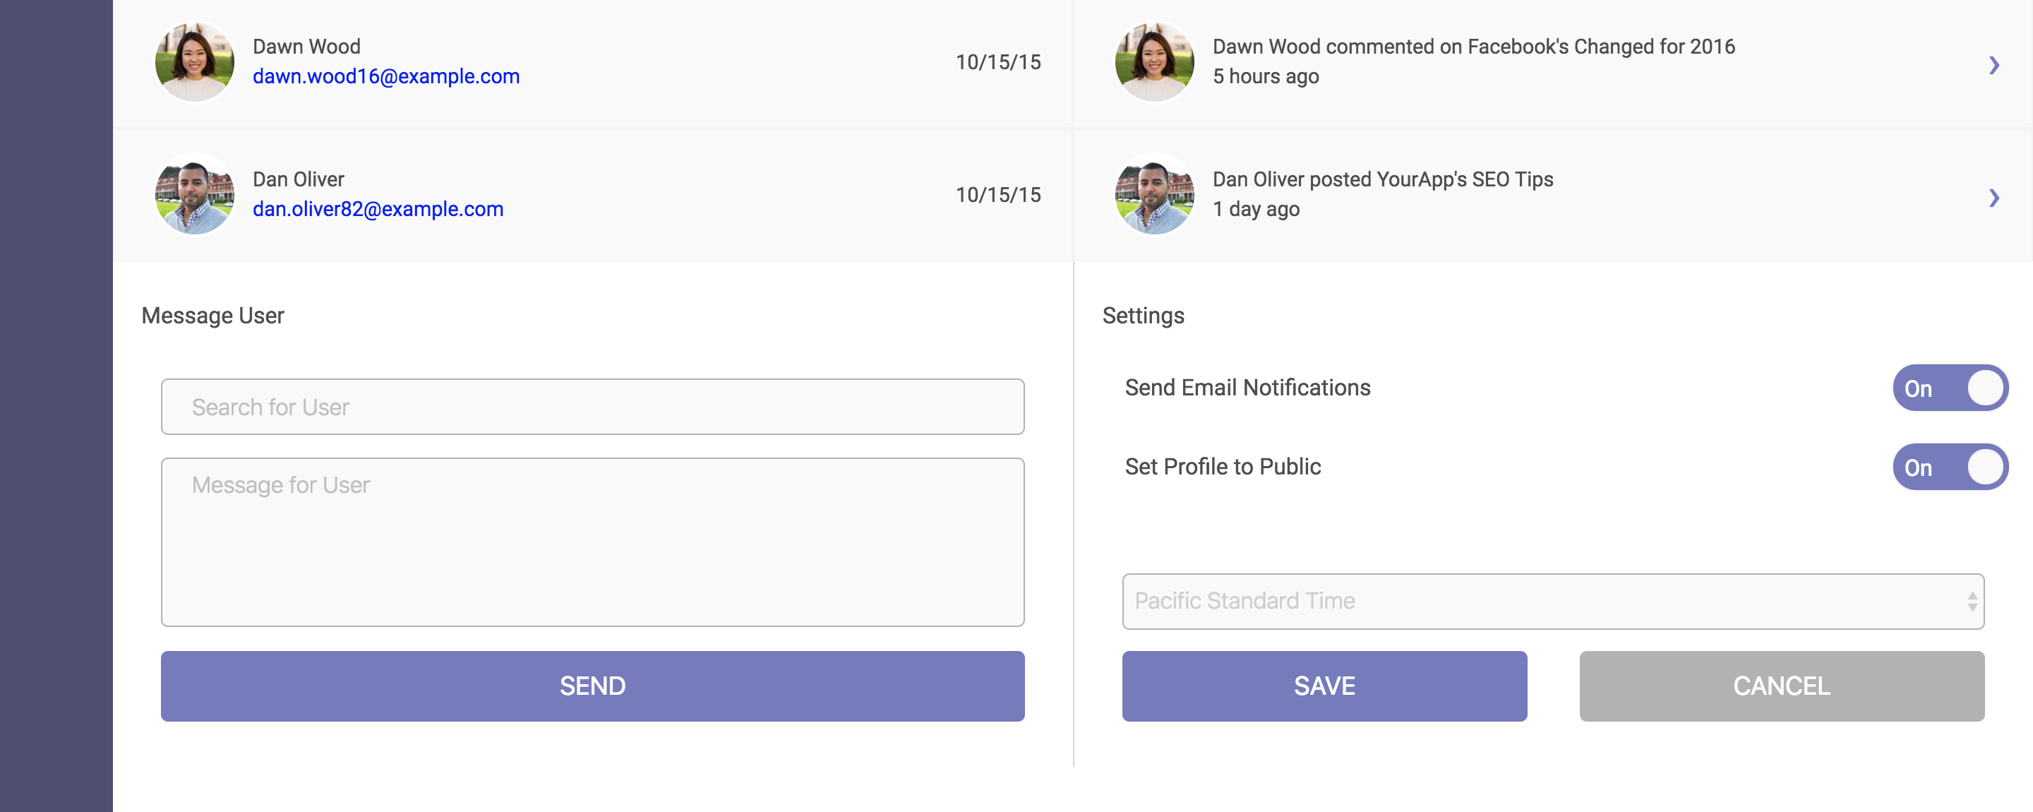Open Dan Oliver's SEO Tips post chevron

point(1993,197)
